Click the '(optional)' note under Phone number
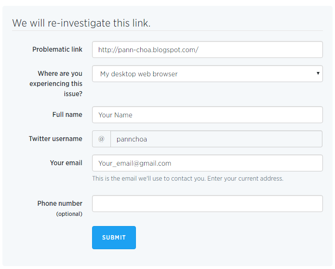 pyautogui.click(x=69, y=214)
